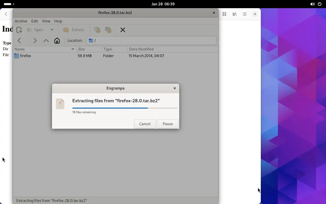
Task: Click the status bar extracting message
Action: click(x=51, y=201)
